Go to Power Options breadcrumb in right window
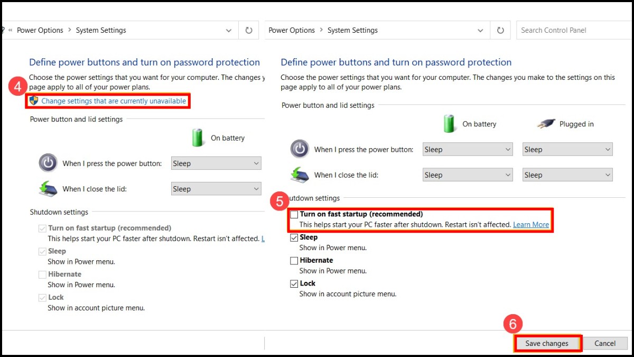 pyautogui.click(x=291, y=31)
